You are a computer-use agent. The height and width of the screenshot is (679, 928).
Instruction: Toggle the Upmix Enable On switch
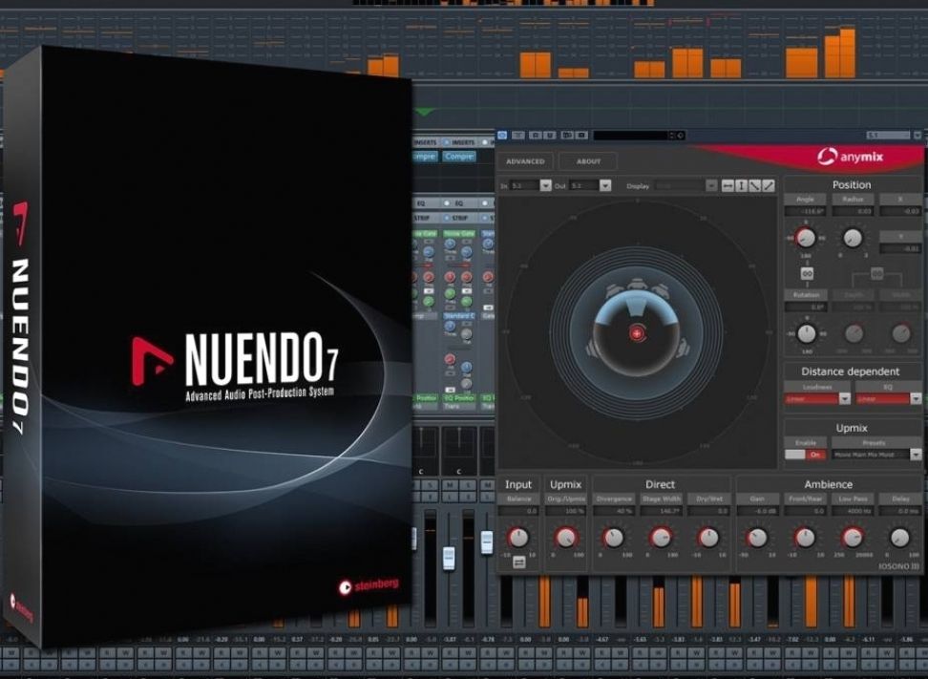click(805, 455)
